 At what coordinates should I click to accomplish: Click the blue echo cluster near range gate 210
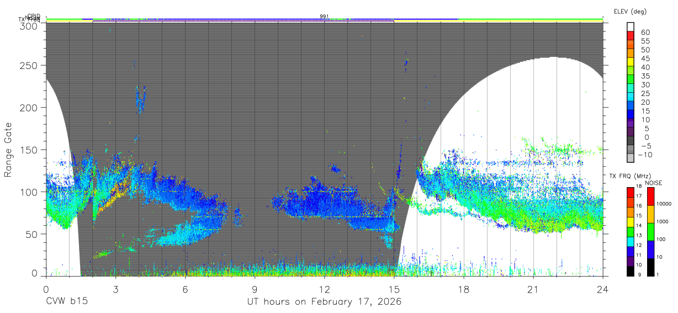point(141,99)
